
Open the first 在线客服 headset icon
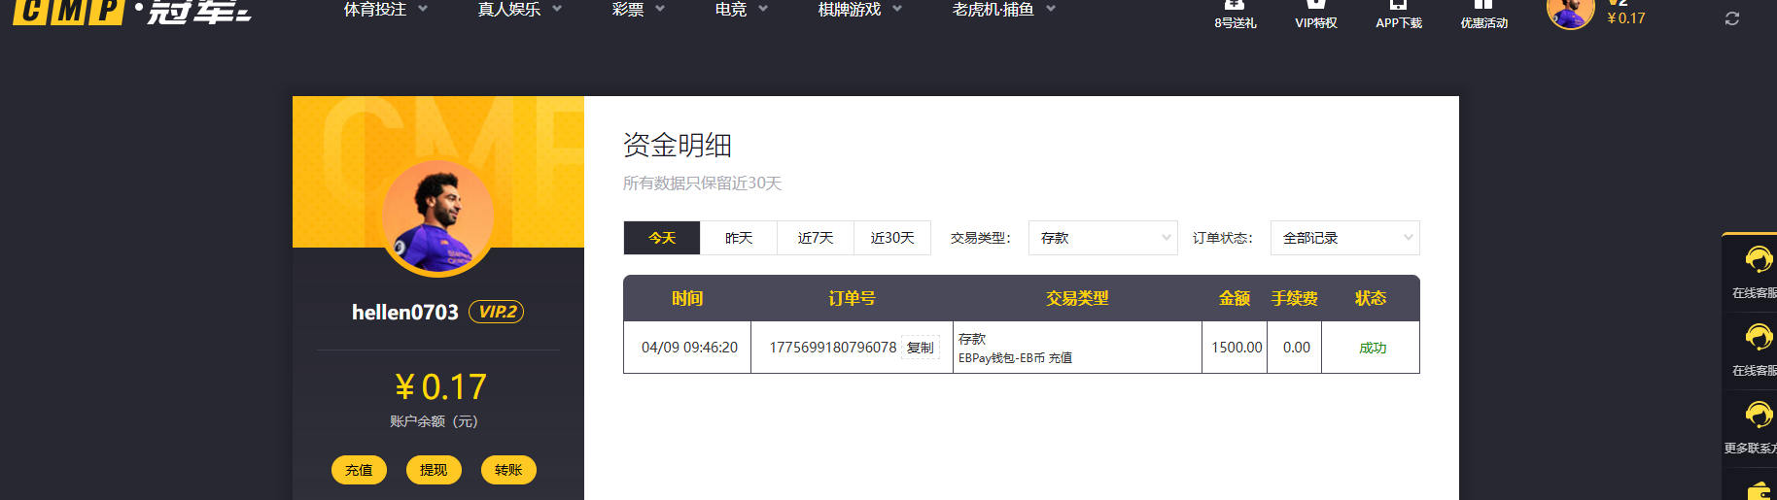(x=1758, y=260)
